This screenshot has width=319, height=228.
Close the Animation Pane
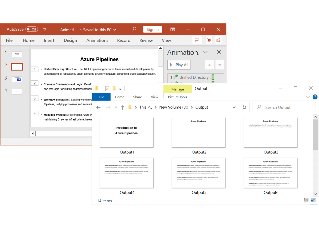point(219,52)
